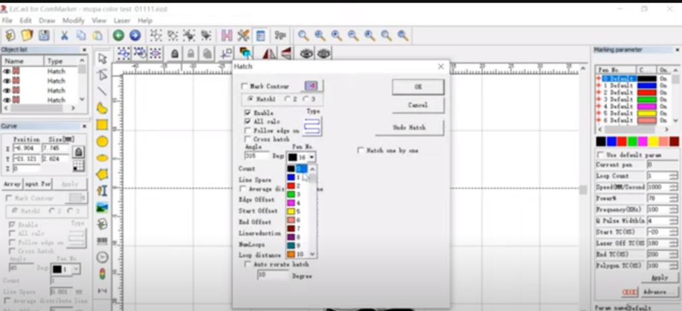Select the line drawing tool

(102, 91)
